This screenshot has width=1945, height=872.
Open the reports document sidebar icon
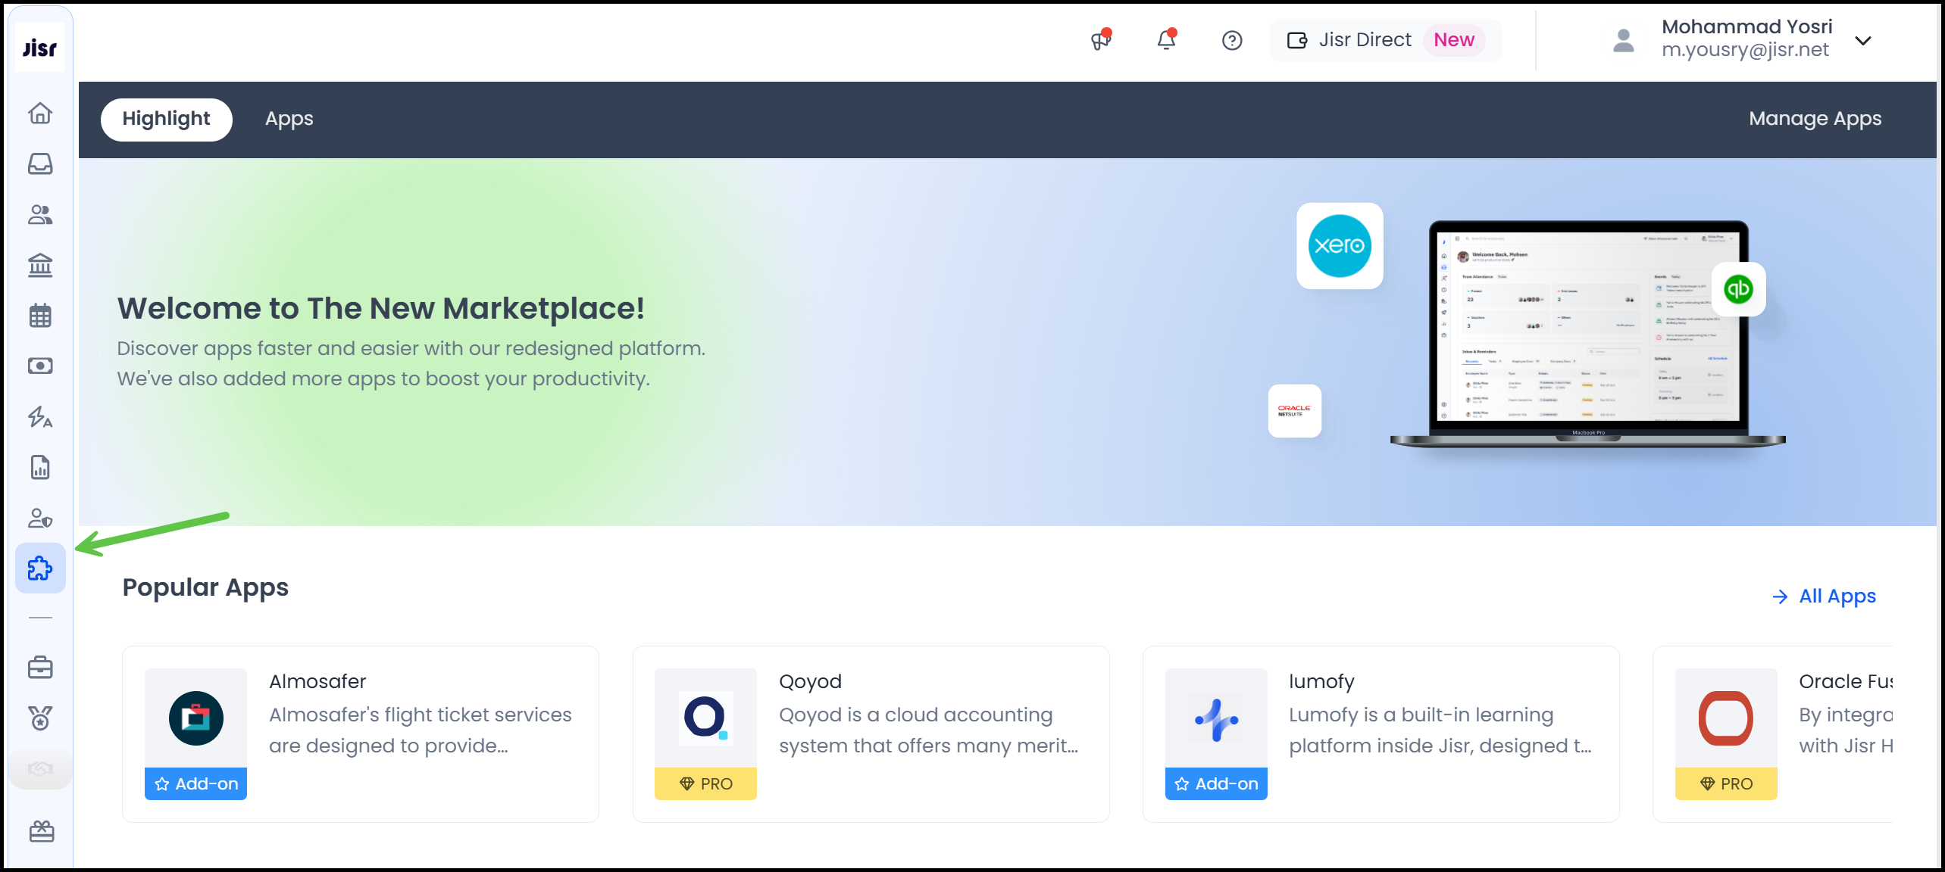coord(40,468)
